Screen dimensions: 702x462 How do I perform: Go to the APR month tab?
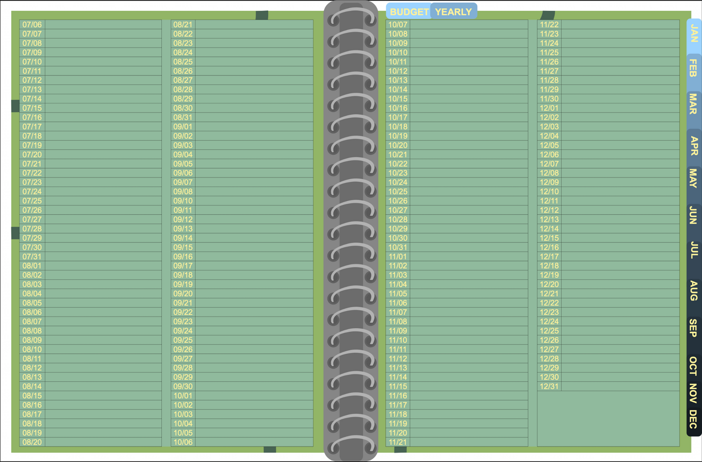[x=694, y=148]
